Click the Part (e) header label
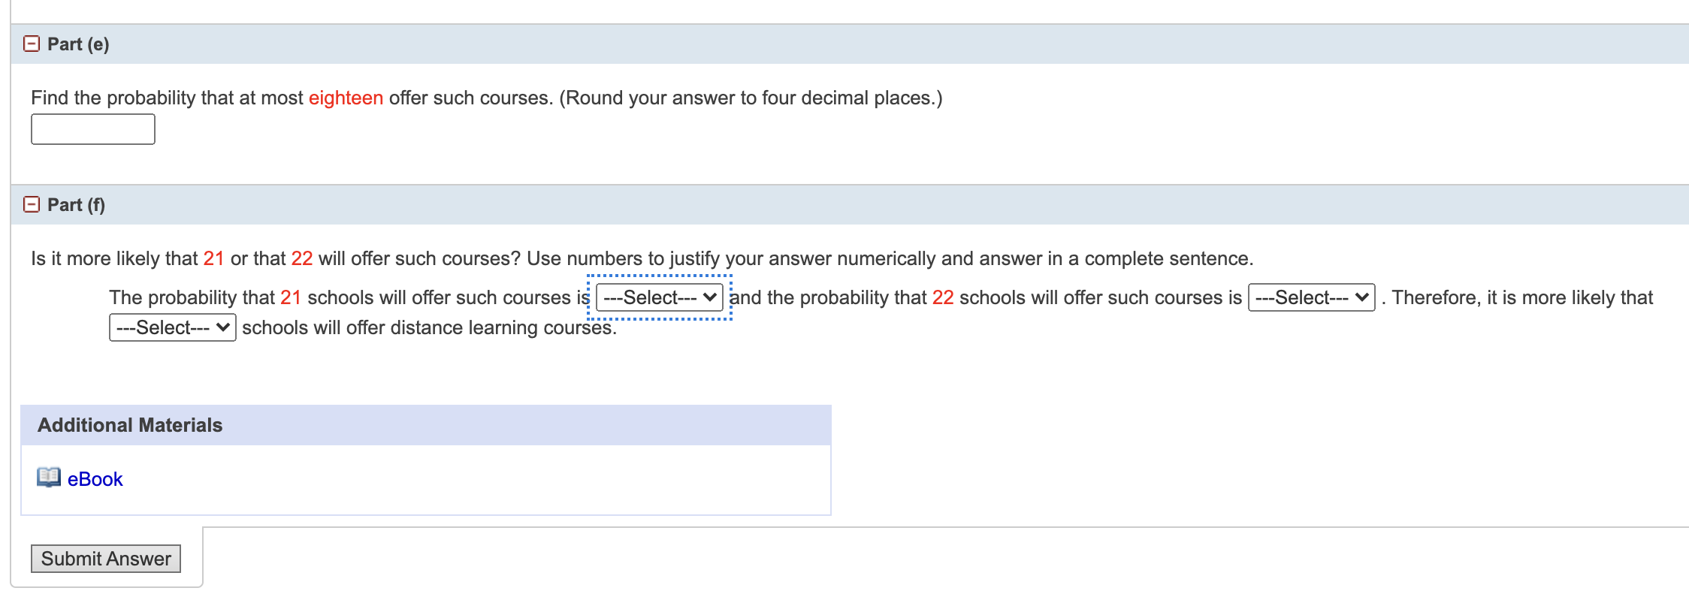The width and height of the screenshot is (1689, 612). click(x=77, y=44)
